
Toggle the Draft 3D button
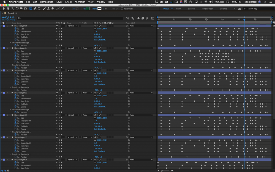point(133,18)
